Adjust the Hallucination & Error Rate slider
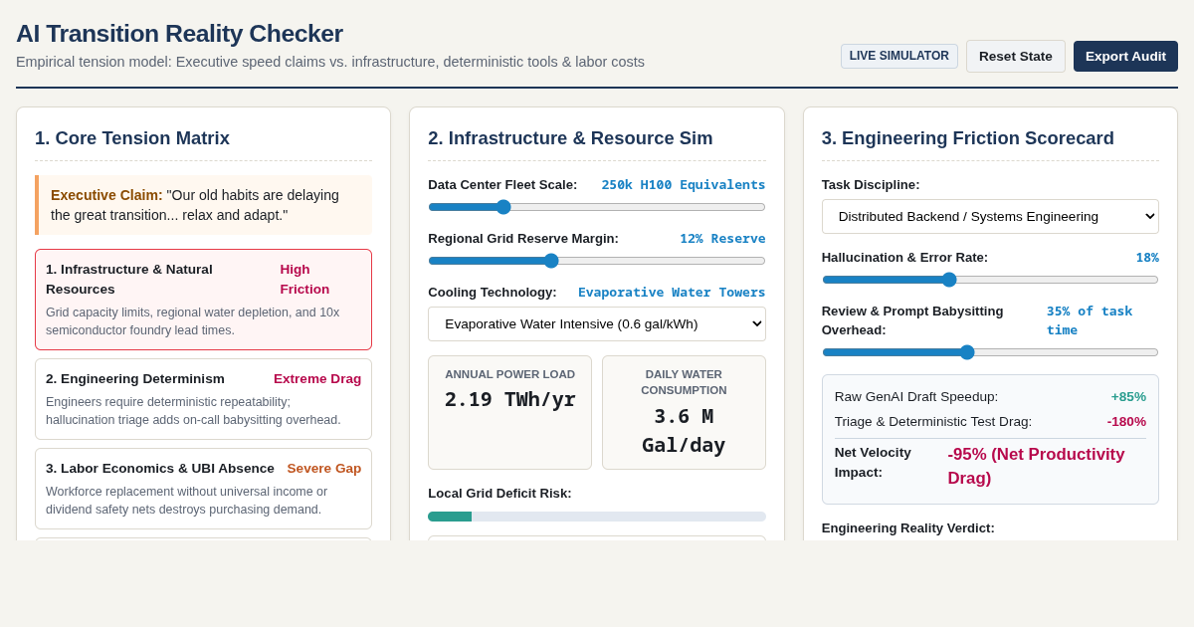Viewport: 1194px width, 627px height. click(990, 280)
